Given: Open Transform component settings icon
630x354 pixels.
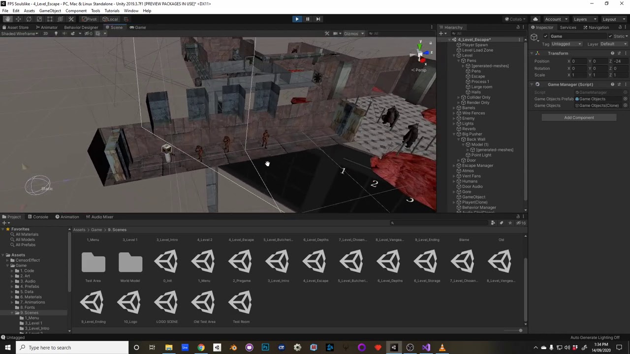Looking at the screenshot, I should (x=619, y=53).
